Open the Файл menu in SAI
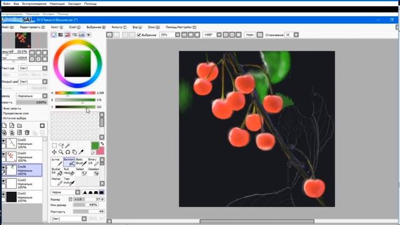This screenshot has height=225, width=400. tap(7, 27)
